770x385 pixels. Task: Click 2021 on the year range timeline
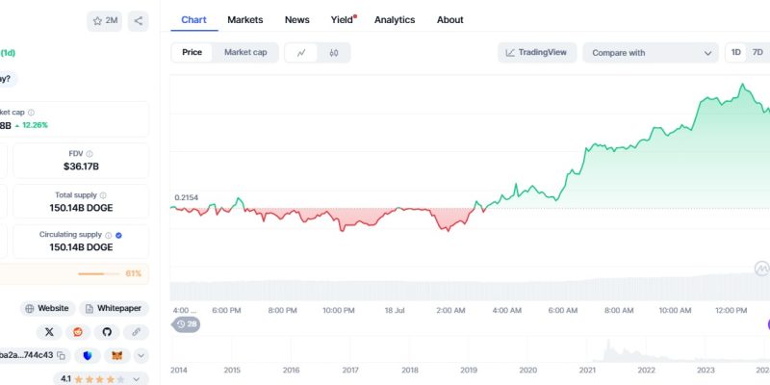click(587, 370)
